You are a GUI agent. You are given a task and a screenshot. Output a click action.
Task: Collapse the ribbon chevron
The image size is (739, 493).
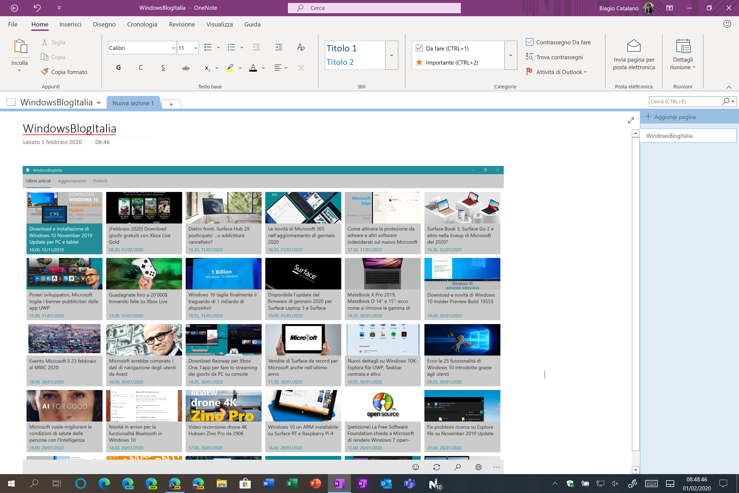click(729, 87)
